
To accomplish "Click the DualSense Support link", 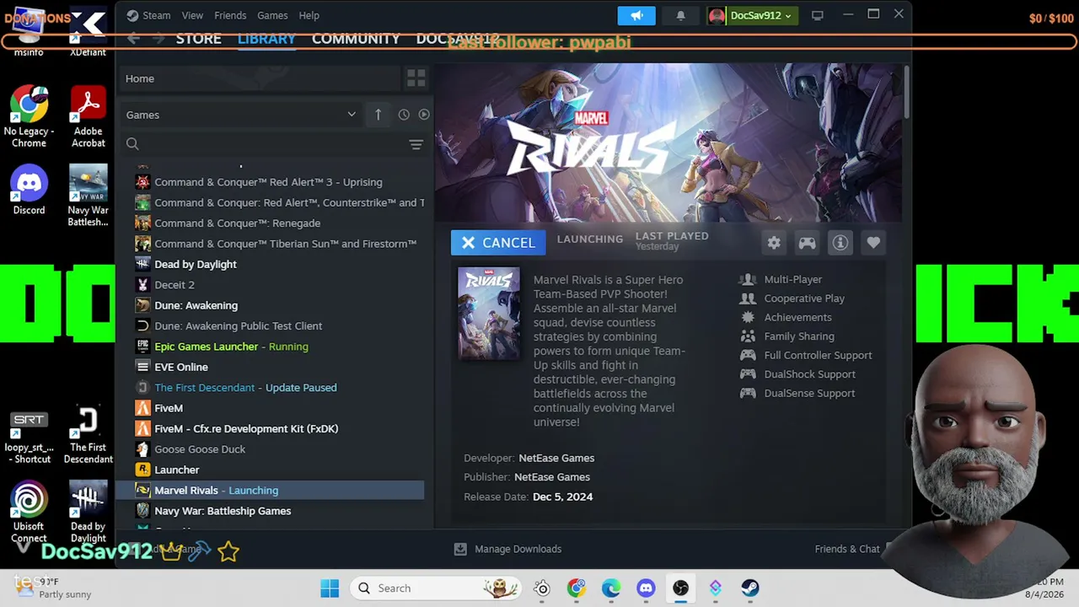I will tap(809, 394).
